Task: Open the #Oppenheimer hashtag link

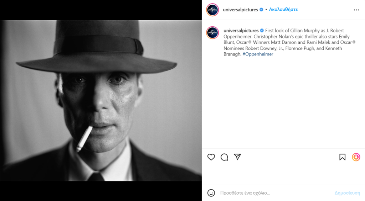Action: 258,54
